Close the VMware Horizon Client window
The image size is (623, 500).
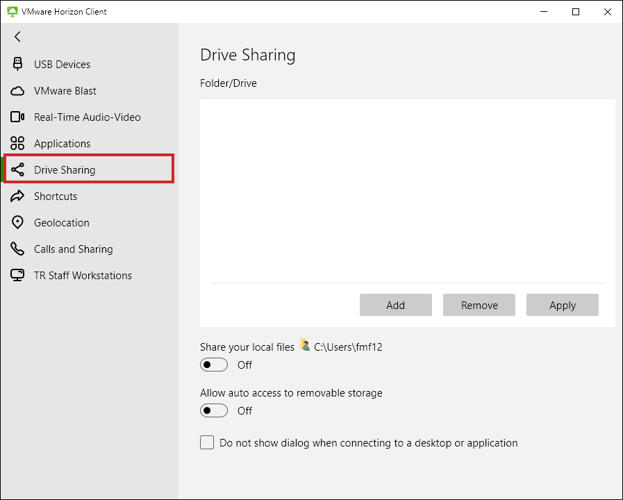click(x=608, y=12)
